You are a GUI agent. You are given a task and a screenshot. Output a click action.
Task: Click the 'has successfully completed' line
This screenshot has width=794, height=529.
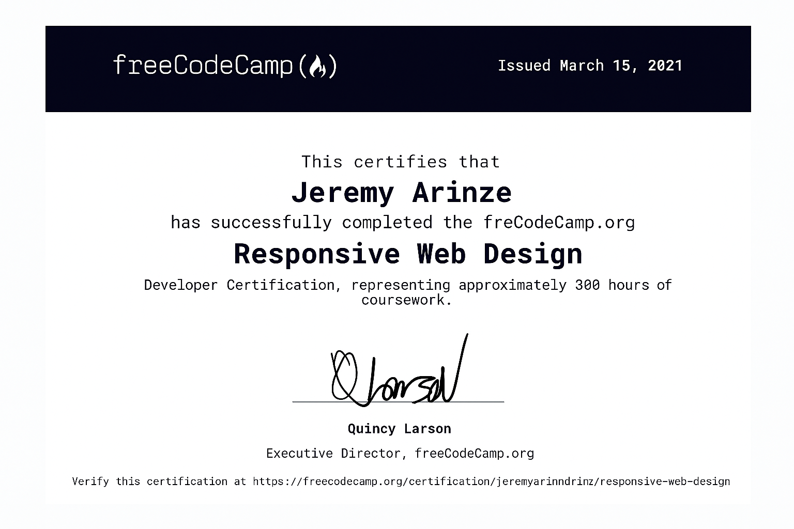click(301, 222)
